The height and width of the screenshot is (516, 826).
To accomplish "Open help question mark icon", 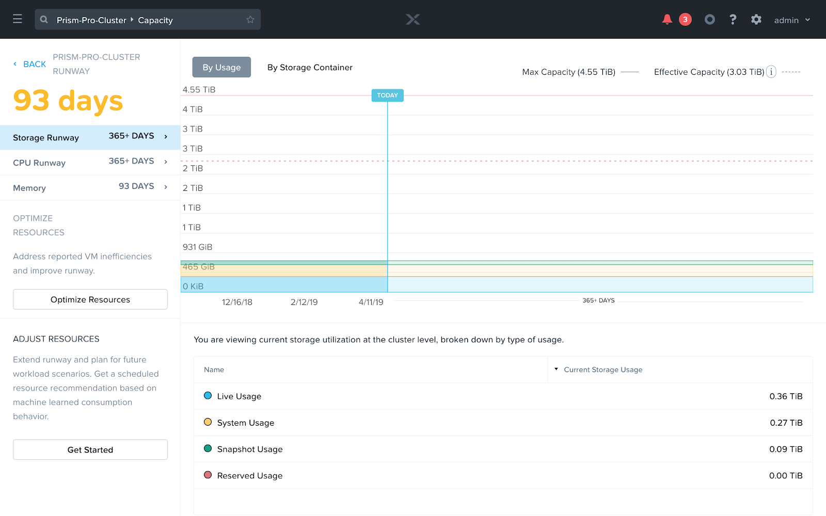I will (733, 20).
